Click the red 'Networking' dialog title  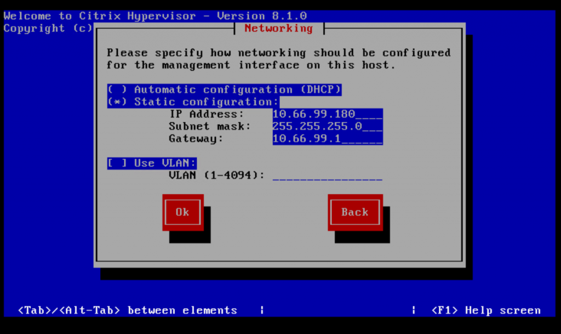[279, 29]
